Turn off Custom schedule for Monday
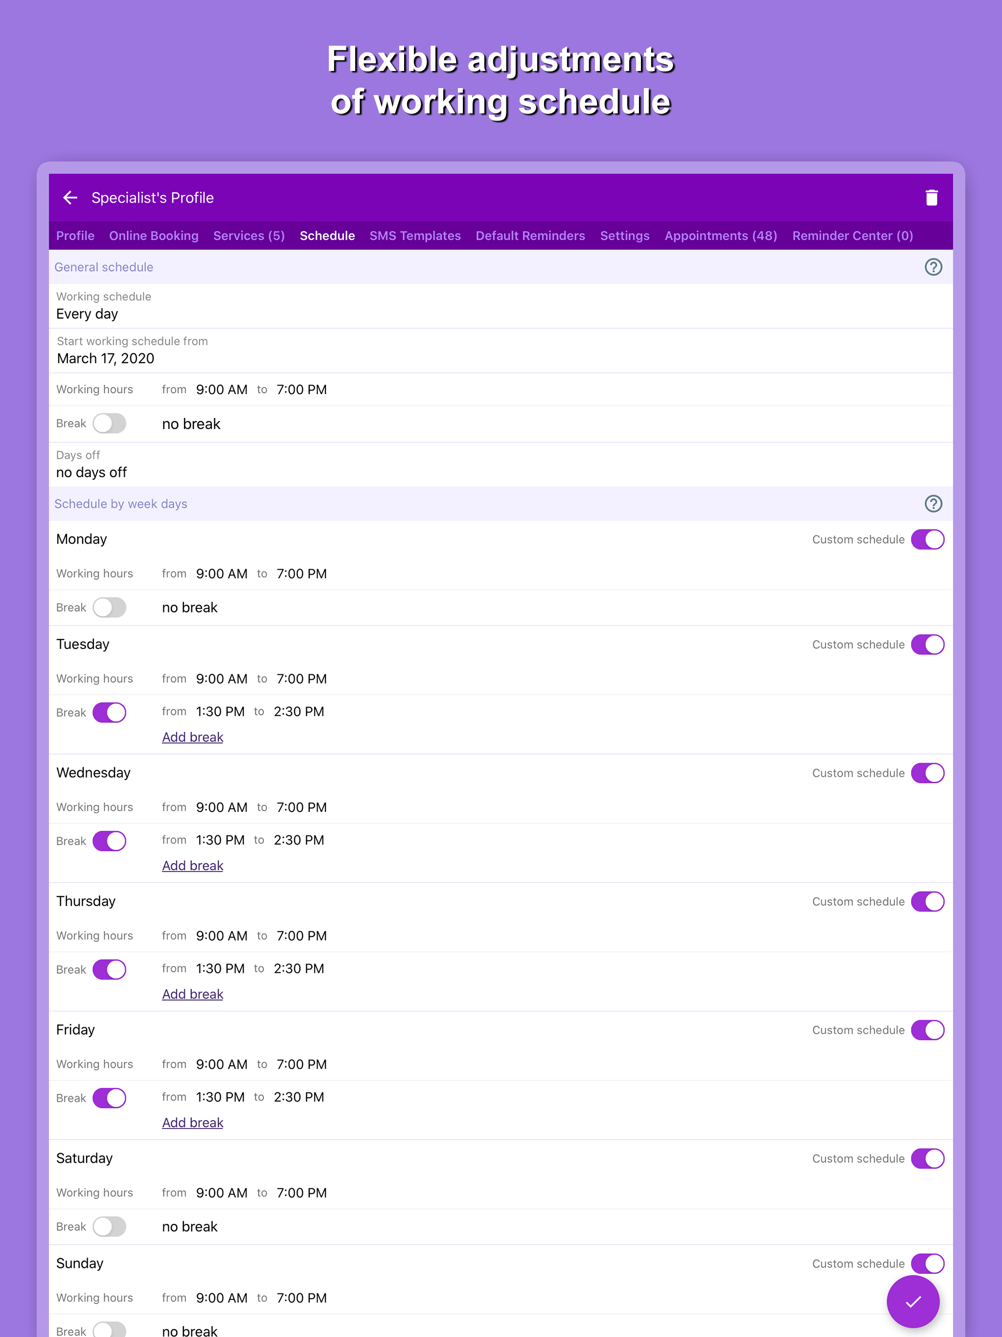The height and width of the screenshot is (1337, 1002). (928, 538)
